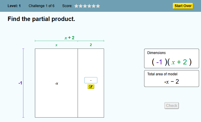Click the grayed Check button

click(171, 105)
